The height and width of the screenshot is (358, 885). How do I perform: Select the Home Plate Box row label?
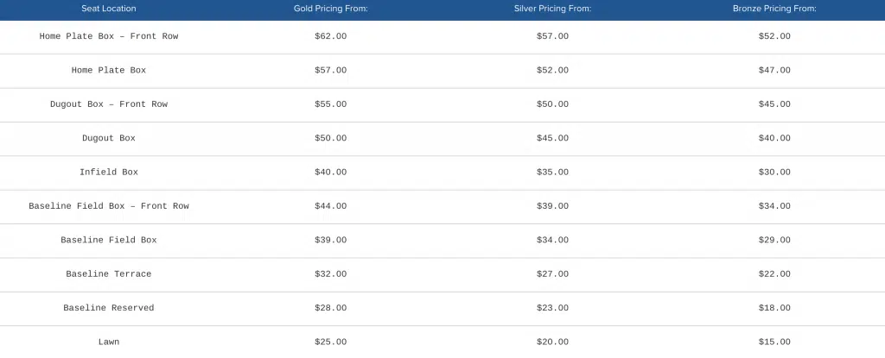pyautogui.click(x=109, y=70)
